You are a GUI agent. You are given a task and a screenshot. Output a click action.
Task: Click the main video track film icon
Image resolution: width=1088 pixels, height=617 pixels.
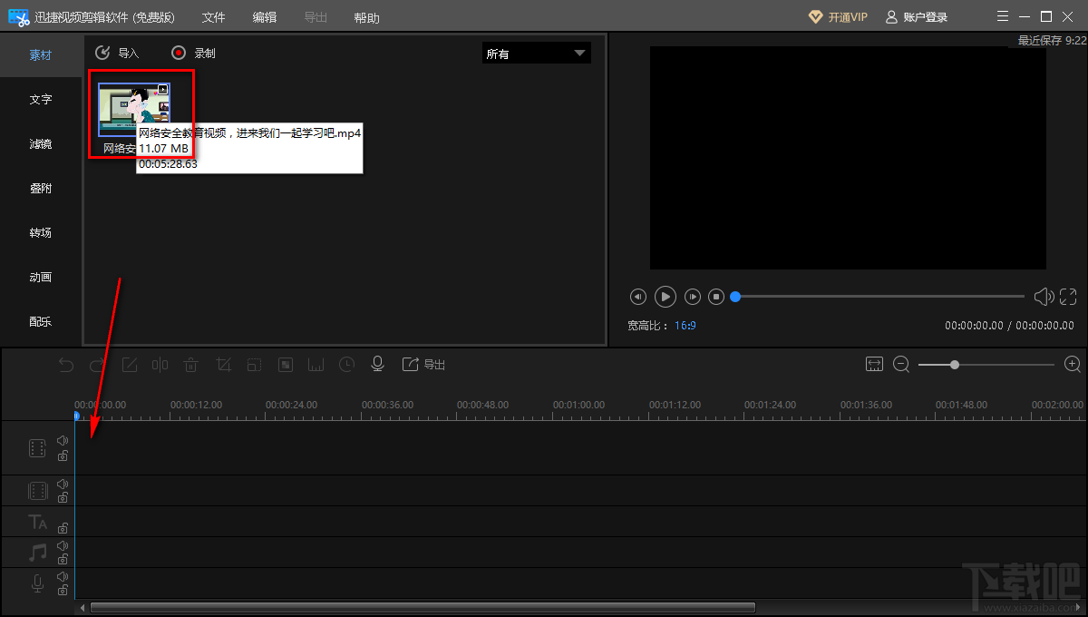pos(37,447)
